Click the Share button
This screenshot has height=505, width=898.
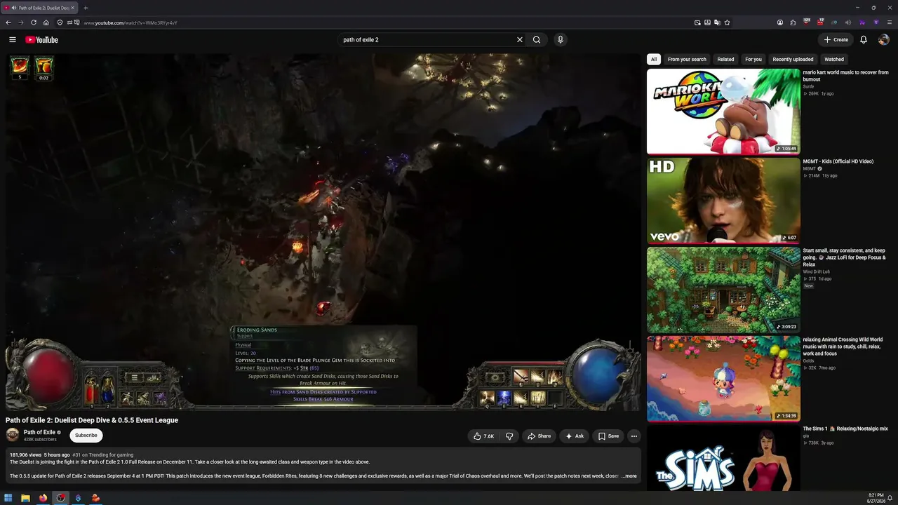pos(539,436)
